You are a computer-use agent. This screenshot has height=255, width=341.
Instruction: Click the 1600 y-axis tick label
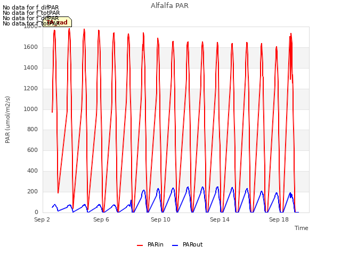tap(31, 47)
